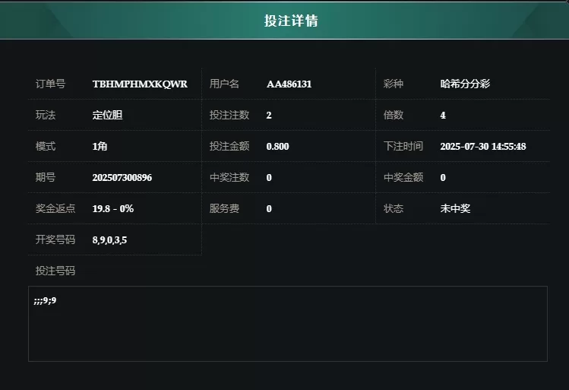
Task: Click inside the bet numbers text box
Action: [x=288, y=324]
